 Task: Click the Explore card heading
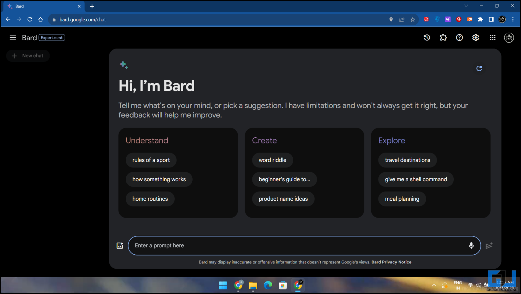pos(392,140)
